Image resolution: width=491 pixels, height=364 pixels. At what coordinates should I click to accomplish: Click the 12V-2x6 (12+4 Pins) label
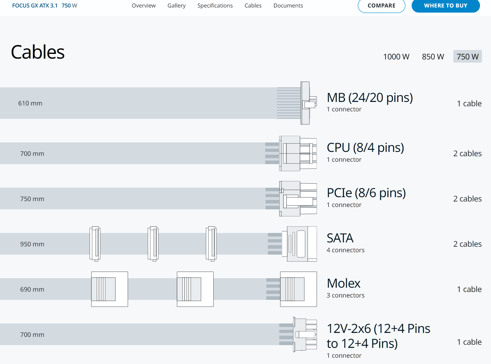pyautogui.click(x=379, y=336)
